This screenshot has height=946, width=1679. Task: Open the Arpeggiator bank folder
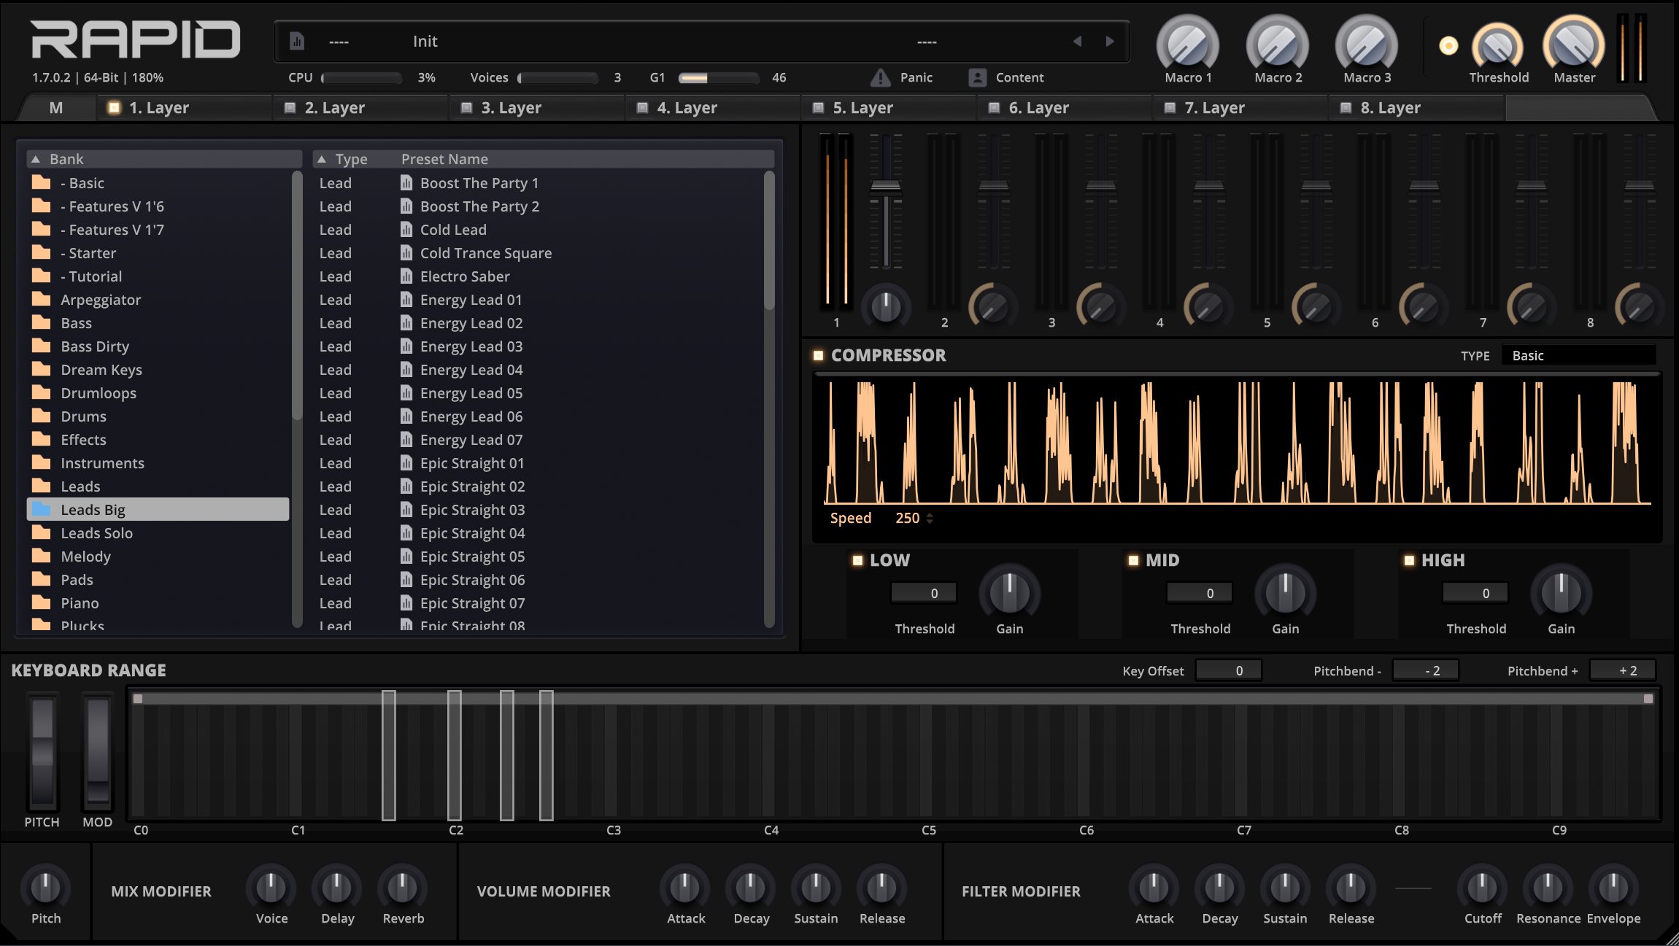point(42,300)
